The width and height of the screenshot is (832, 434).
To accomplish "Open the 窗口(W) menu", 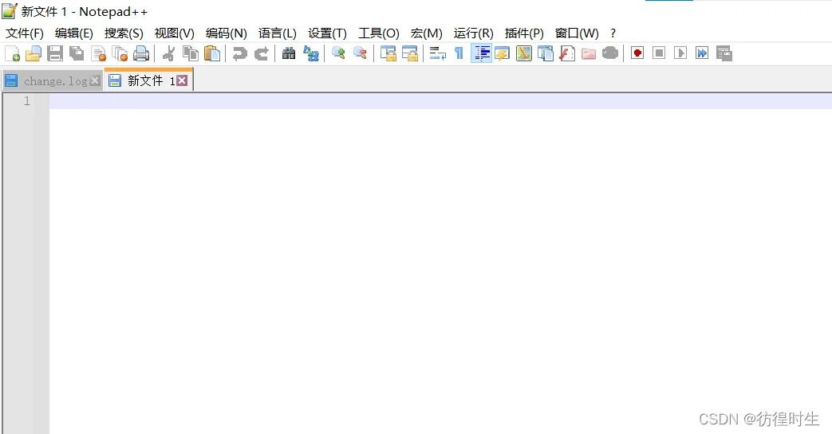I will (577, 33).
